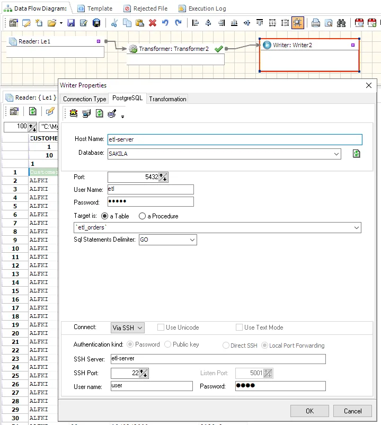This screenshot has height=425, width=381.
Task: Open the dropdown arrow beside the folder icon
Action: (x=61, y=23)
